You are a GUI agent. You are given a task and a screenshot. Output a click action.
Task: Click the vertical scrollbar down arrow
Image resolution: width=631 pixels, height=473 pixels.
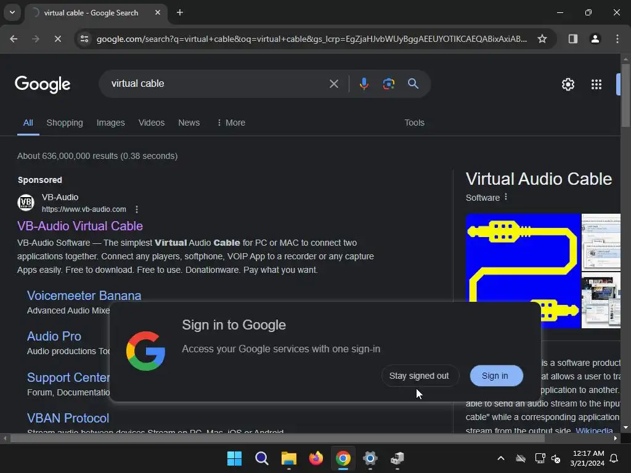(625, 427)
